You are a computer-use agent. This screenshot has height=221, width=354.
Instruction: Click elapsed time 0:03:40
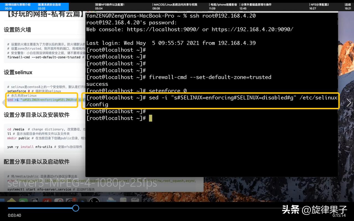pos(14,215)
